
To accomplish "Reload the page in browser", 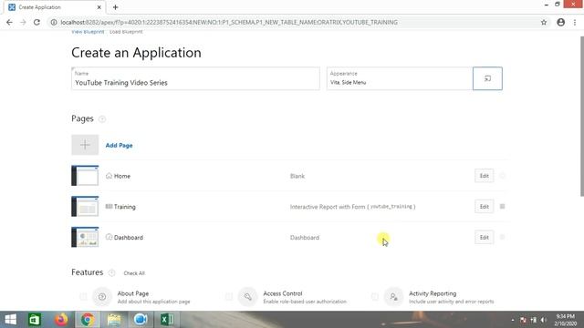I will tap(36, 22).
